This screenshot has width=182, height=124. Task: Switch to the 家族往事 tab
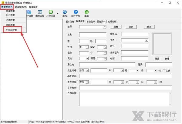click(x=91, y=22)
